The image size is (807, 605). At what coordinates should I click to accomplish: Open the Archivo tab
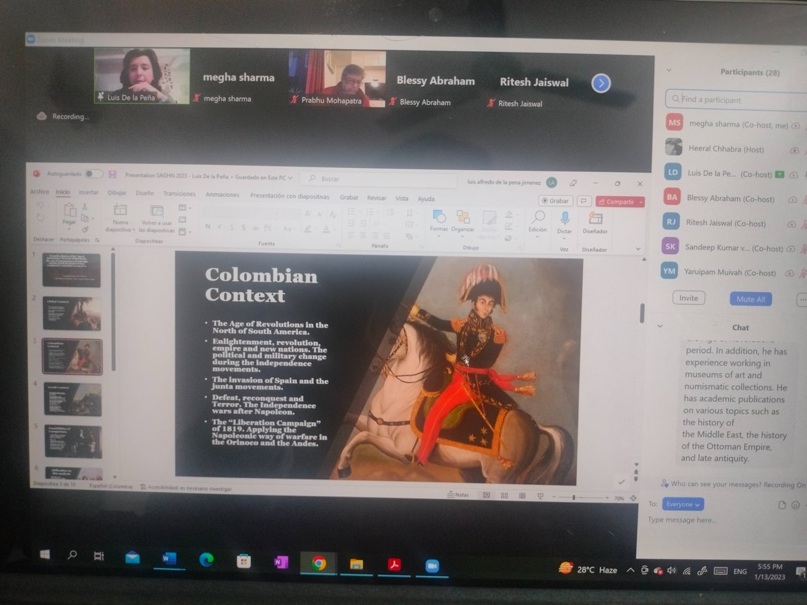coord(39,192)
